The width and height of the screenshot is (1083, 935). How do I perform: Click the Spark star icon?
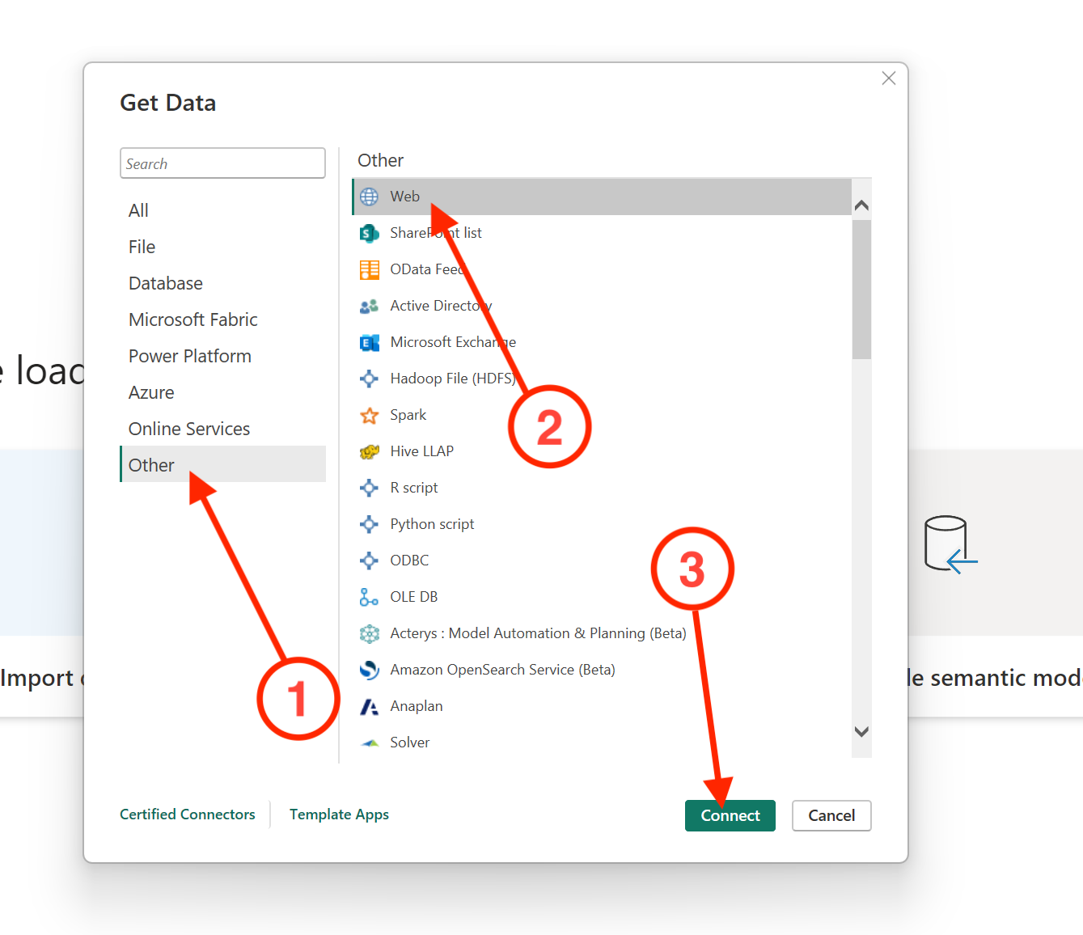click(x=369, y=415)
